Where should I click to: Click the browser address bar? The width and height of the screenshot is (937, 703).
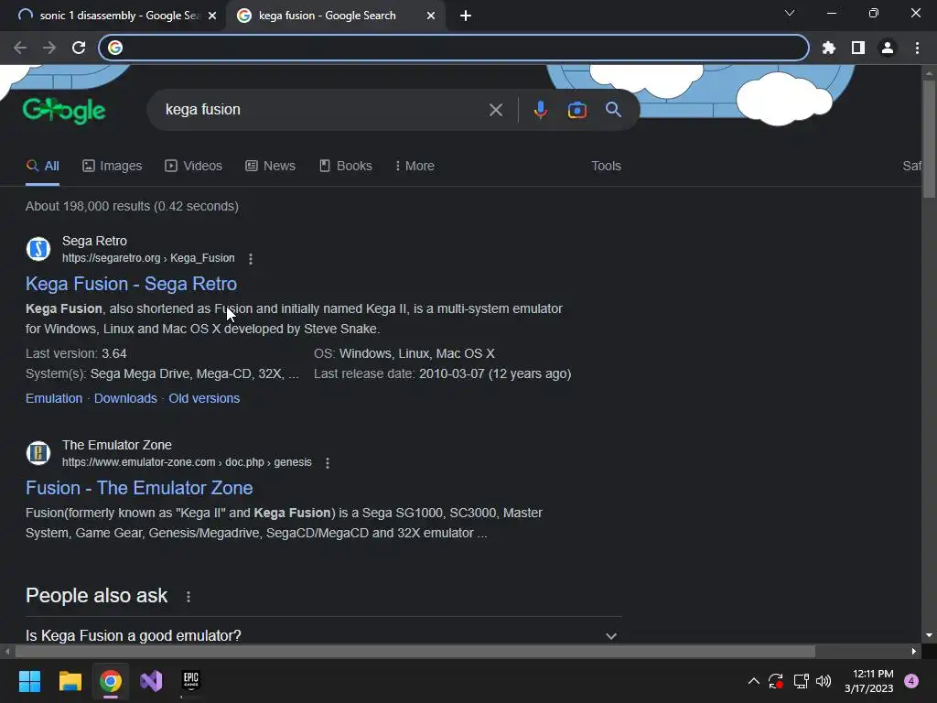point(454,48)
